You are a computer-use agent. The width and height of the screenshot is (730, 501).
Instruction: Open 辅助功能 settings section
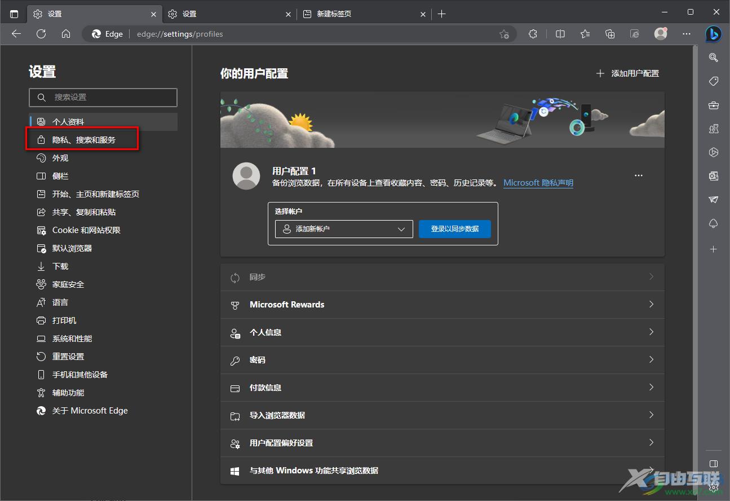103,393
